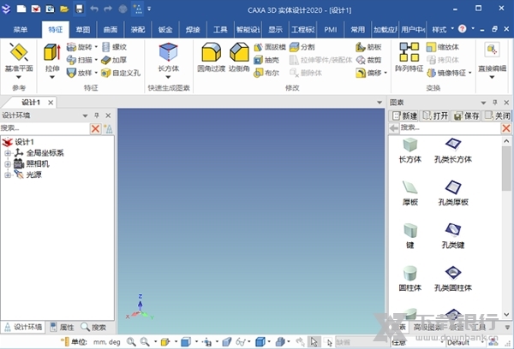Pin the 图素 catalog panel
Viewport: 514px width, 349px height.
tap(495, 103)
